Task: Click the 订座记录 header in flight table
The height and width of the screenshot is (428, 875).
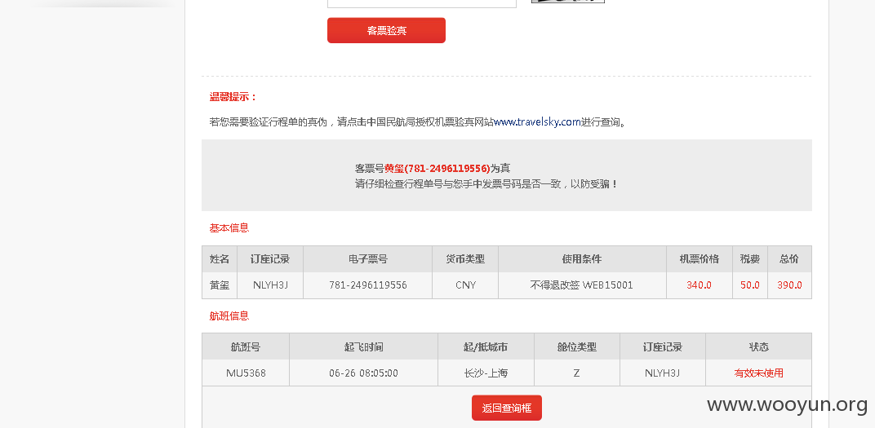Action: click(663, 347)
